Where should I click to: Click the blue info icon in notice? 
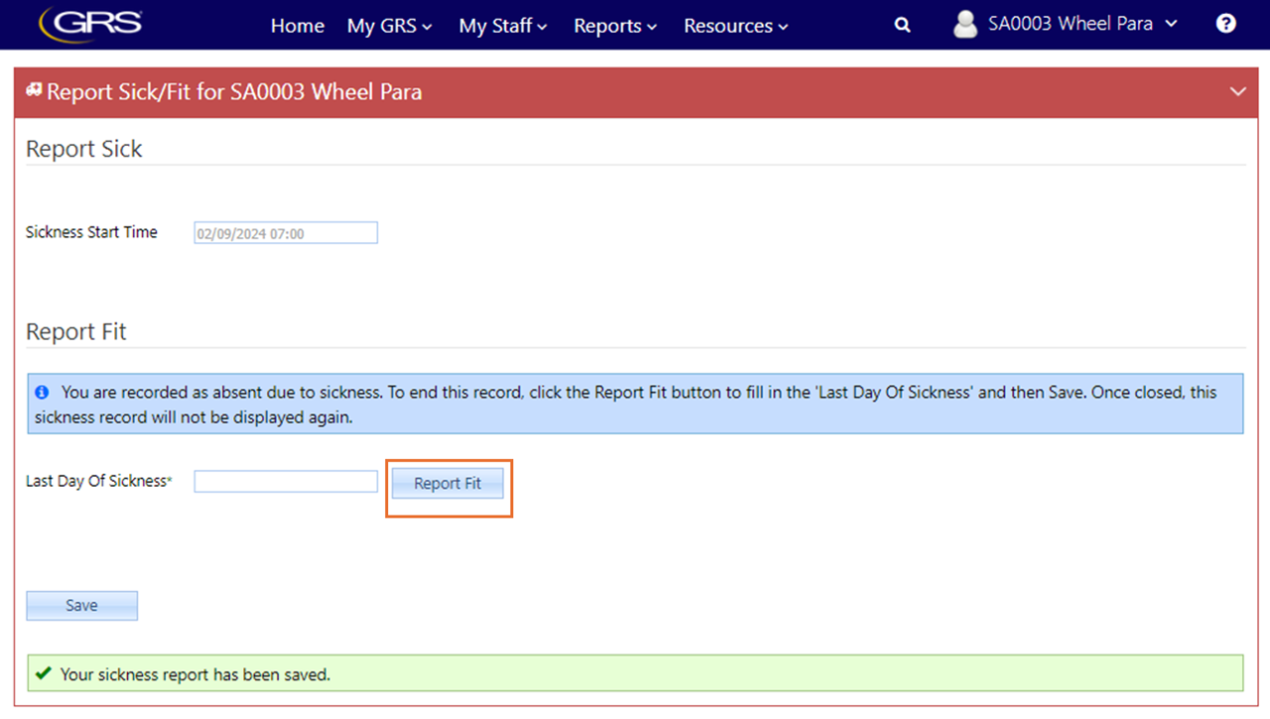pyautogui.click(x=42, y=393)
